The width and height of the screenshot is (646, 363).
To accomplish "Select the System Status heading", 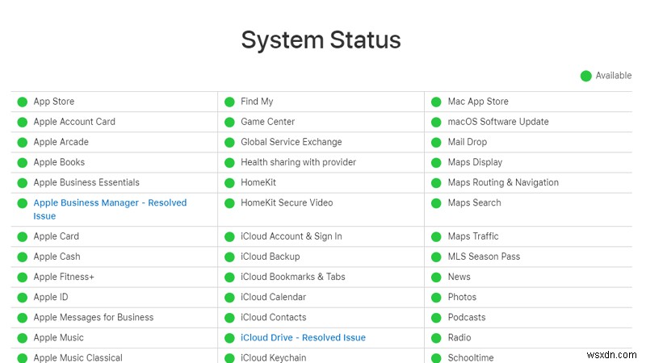I will [321, 40].
